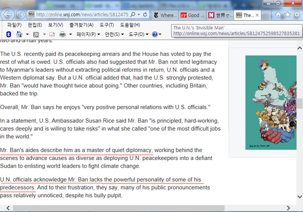Click text 'The U.S. recently paid its peacekeeping'
Image resolution: width=303 pixels, height=212 pixels.
[x=50, y=54]
